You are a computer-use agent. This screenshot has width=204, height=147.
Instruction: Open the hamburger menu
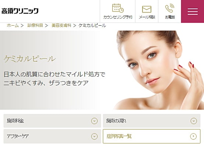coord(193,11)
